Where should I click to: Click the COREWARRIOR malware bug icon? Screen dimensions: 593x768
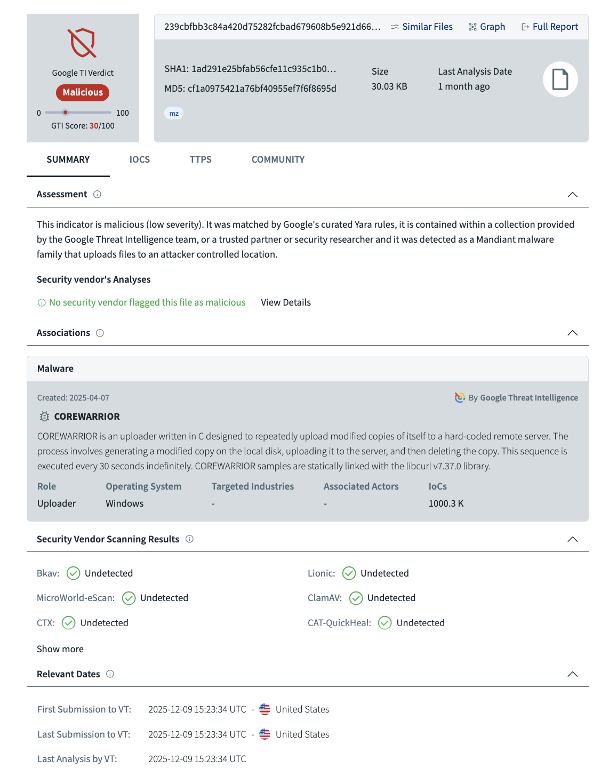tap(45, 417)
